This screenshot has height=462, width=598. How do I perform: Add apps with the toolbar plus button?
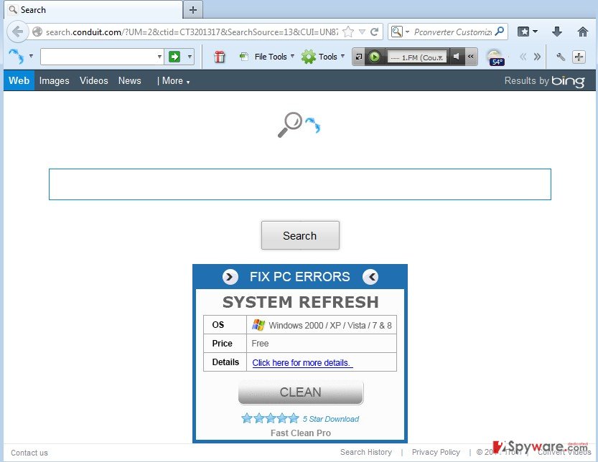579,57
